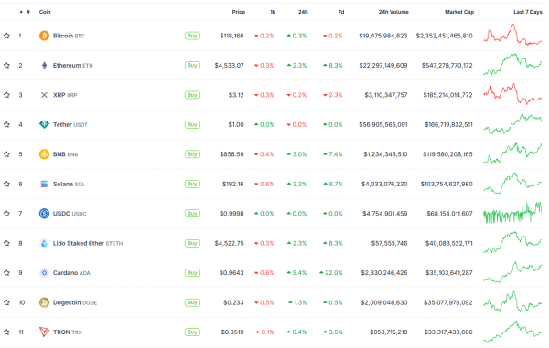This screenshot has width=549, height=348.
Task: Click the TRON TRX logo icon
Action: coord(44,332)
